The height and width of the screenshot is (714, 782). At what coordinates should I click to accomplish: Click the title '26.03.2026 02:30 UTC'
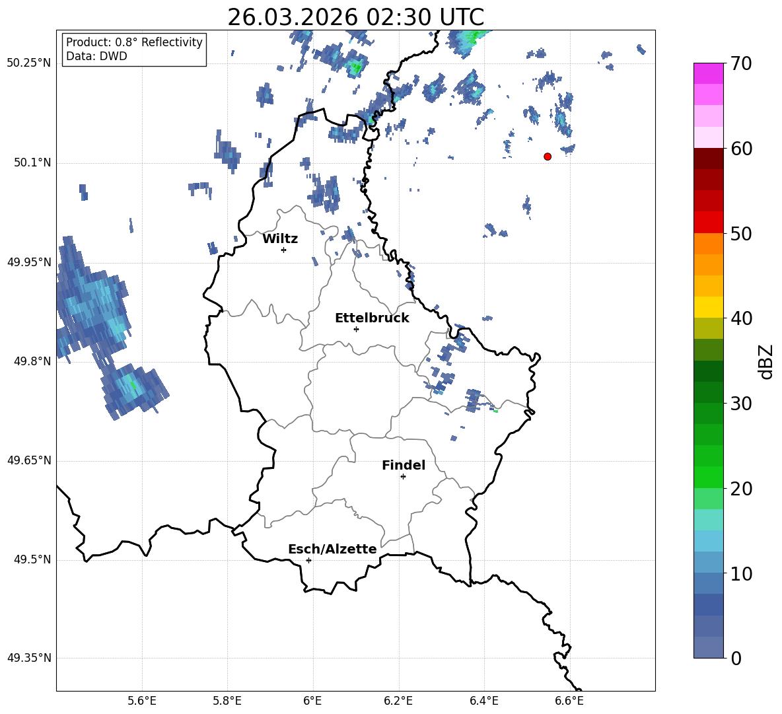click(x=355, y=17)
